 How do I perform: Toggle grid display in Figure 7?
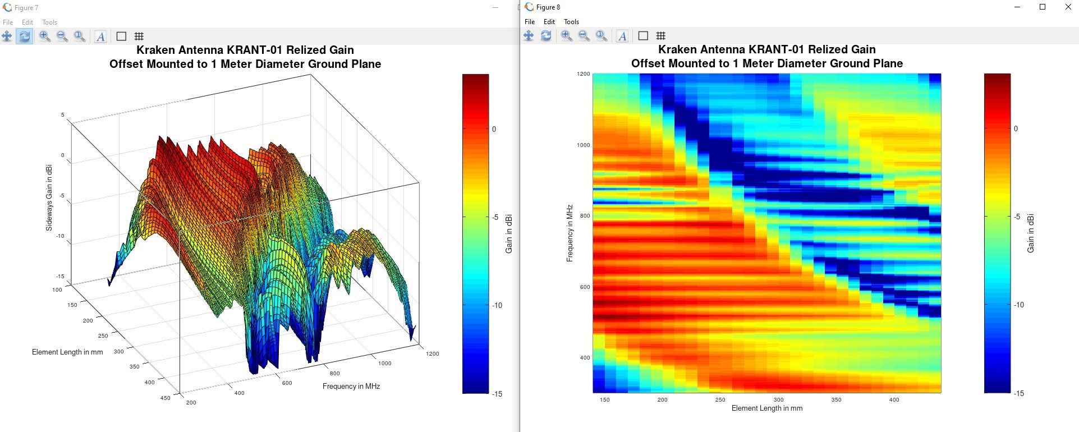tap(139, 36)
